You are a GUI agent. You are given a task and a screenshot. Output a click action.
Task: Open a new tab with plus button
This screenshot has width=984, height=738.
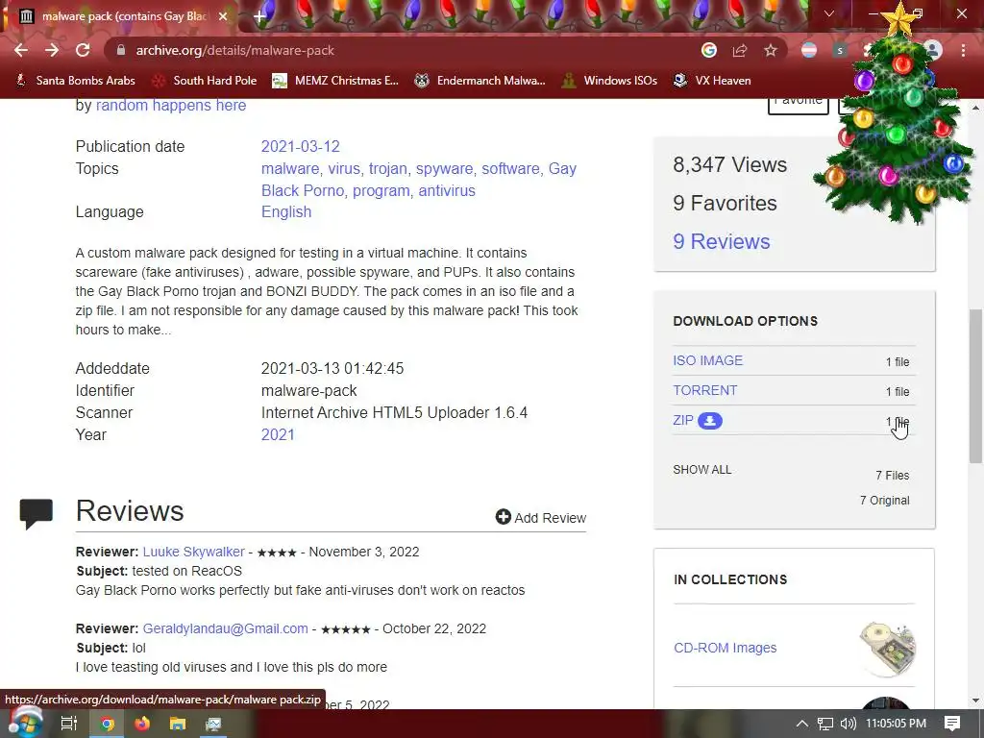[259, 16]
